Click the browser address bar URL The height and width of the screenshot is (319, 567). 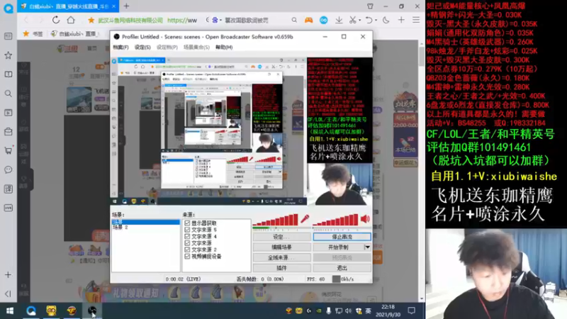182,21
